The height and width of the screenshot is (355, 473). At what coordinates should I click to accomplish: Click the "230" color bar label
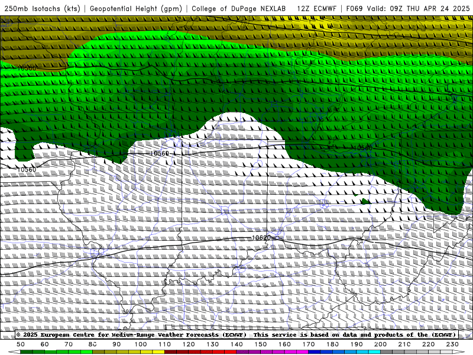point(452,344)
